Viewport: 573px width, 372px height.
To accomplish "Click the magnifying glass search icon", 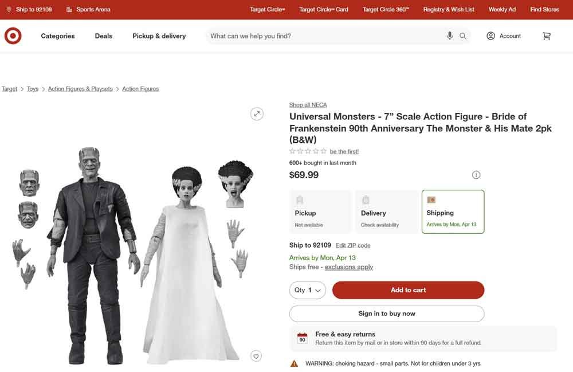I will 463,36.
